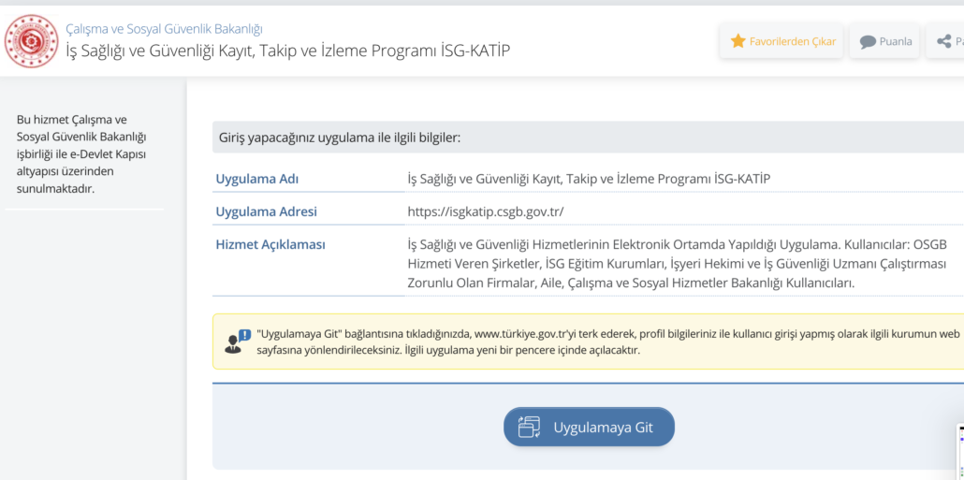This screenshot has width=964, height=480.
Task: Click the yellow redirect notice text
Action: (x=608, y=342)
